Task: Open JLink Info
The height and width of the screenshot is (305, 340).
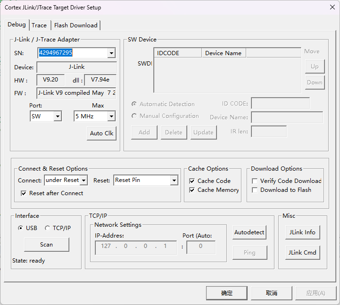Action: [302, 232]
